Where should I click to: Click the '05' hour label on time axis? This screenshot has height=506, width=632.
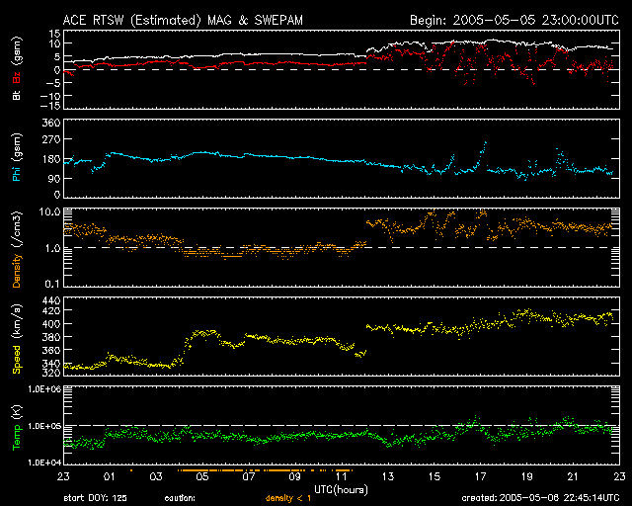point(202,476)
